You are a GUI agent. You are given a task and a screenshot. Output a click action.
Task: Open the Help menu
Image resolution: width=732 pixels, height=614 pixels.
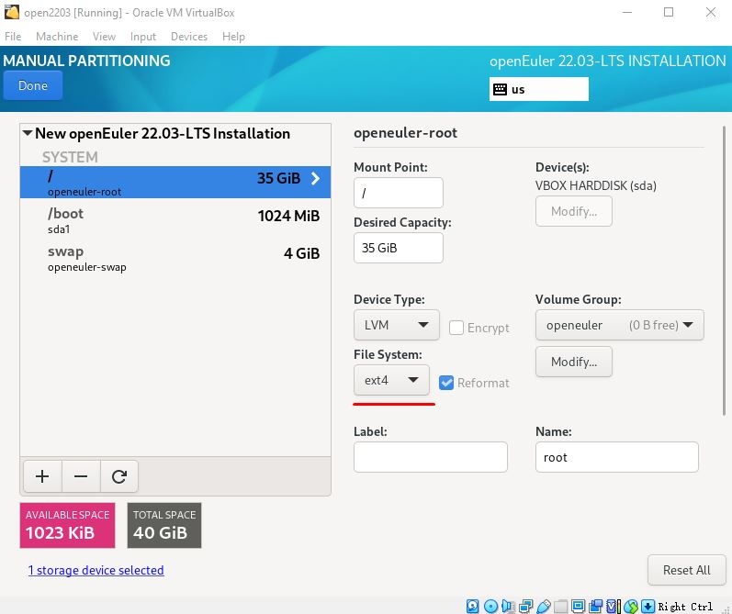[x=233, y=37]
